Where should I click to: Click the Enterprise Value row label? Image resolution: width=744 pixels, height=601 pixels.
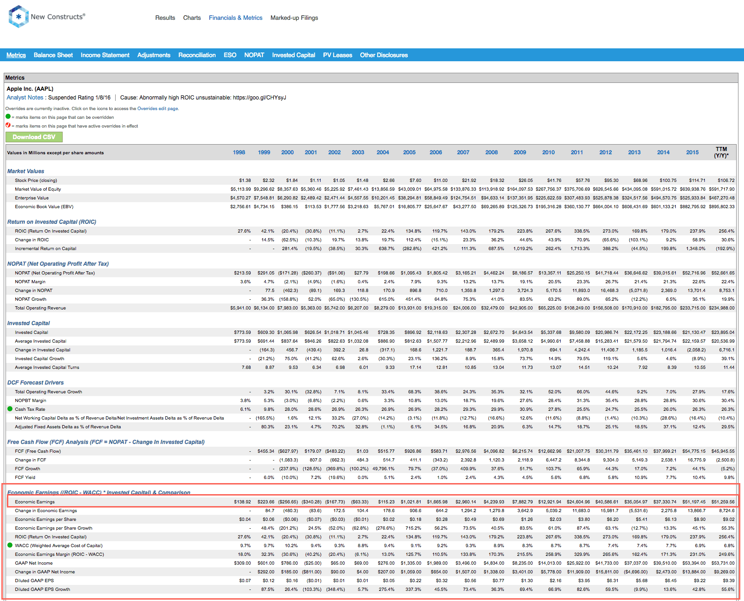(x=32, y=198)
